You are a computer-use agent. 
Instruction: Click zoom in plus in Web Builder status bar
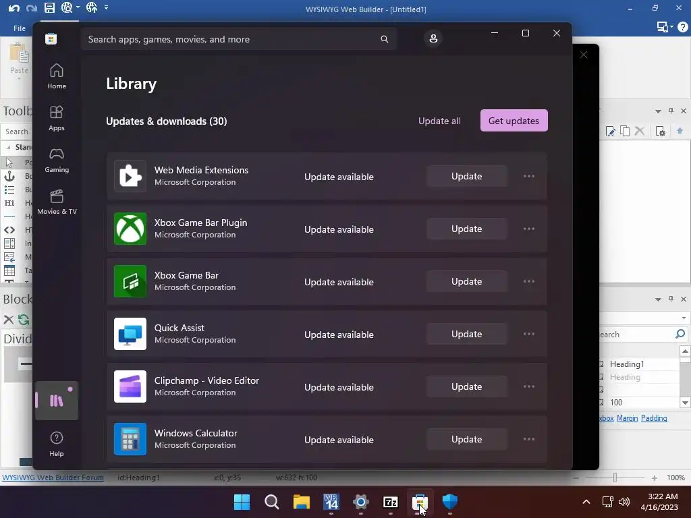pyautogui.click(x=655, y=478)
